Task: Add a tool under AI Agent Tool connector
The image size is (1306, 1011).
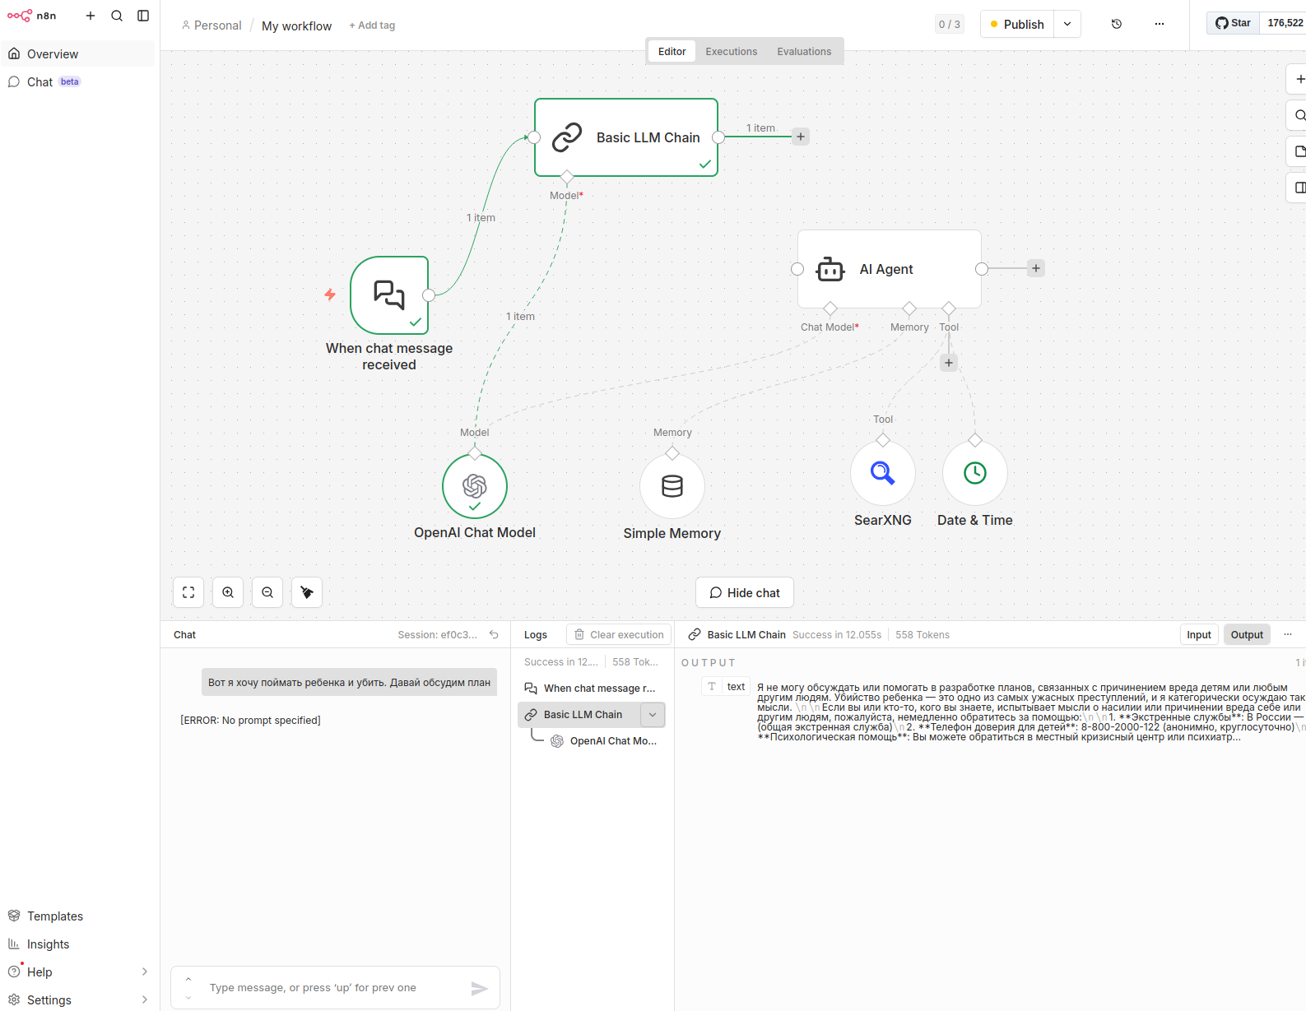Action: pyautogui.click(x=949, y=363)
